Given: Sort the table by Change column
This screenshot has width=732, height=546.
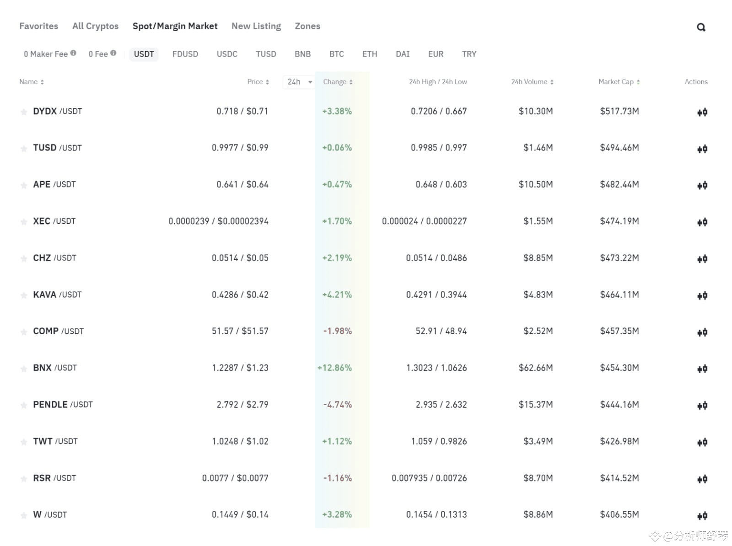Looking at the screenshot, I should pyautogui.click(x=338, y=82).
